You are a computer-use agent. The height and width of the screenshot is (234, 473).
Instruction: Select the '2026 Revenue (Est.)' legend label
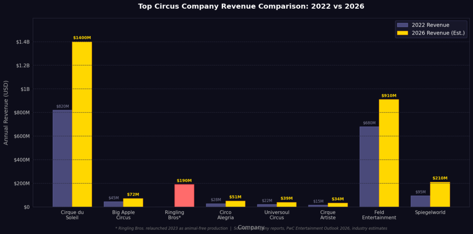pos(438,33)
